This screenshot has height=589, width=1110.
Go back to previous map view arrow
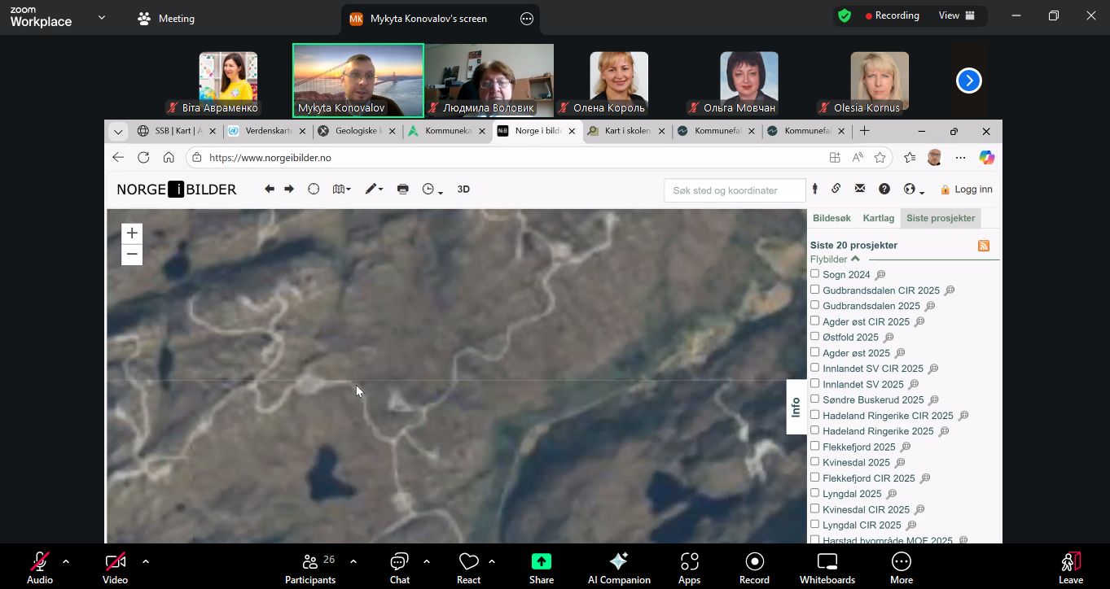(270, 189)
